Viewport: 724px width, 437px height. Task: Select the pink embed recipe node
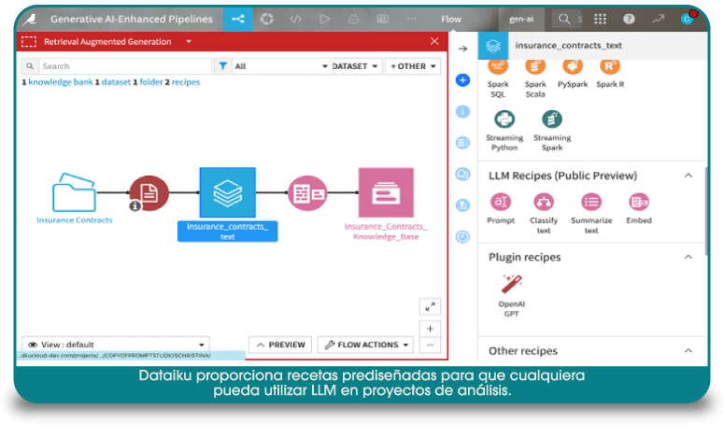[307, 193]
